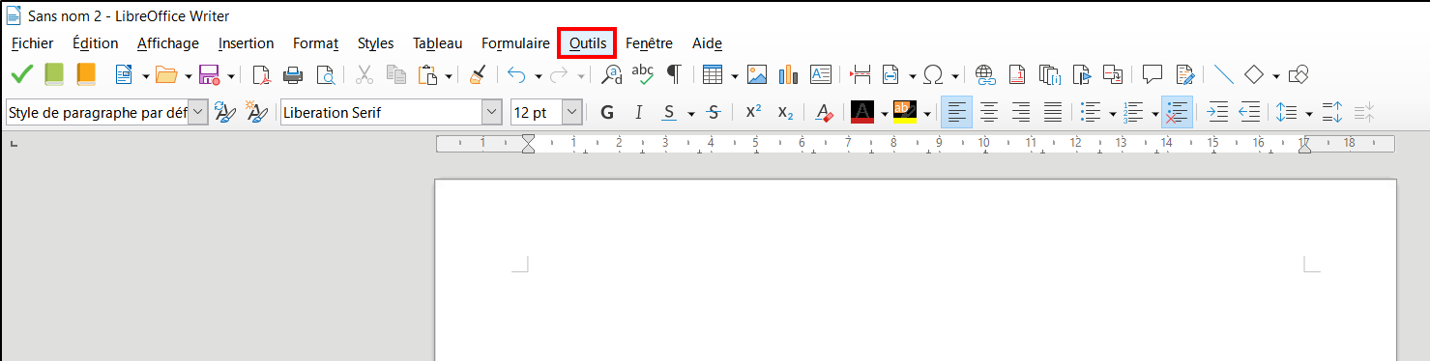The width and height of the screenshot is (1430, 361).
Task: Insert a footnote
Action: point(1017,74)
